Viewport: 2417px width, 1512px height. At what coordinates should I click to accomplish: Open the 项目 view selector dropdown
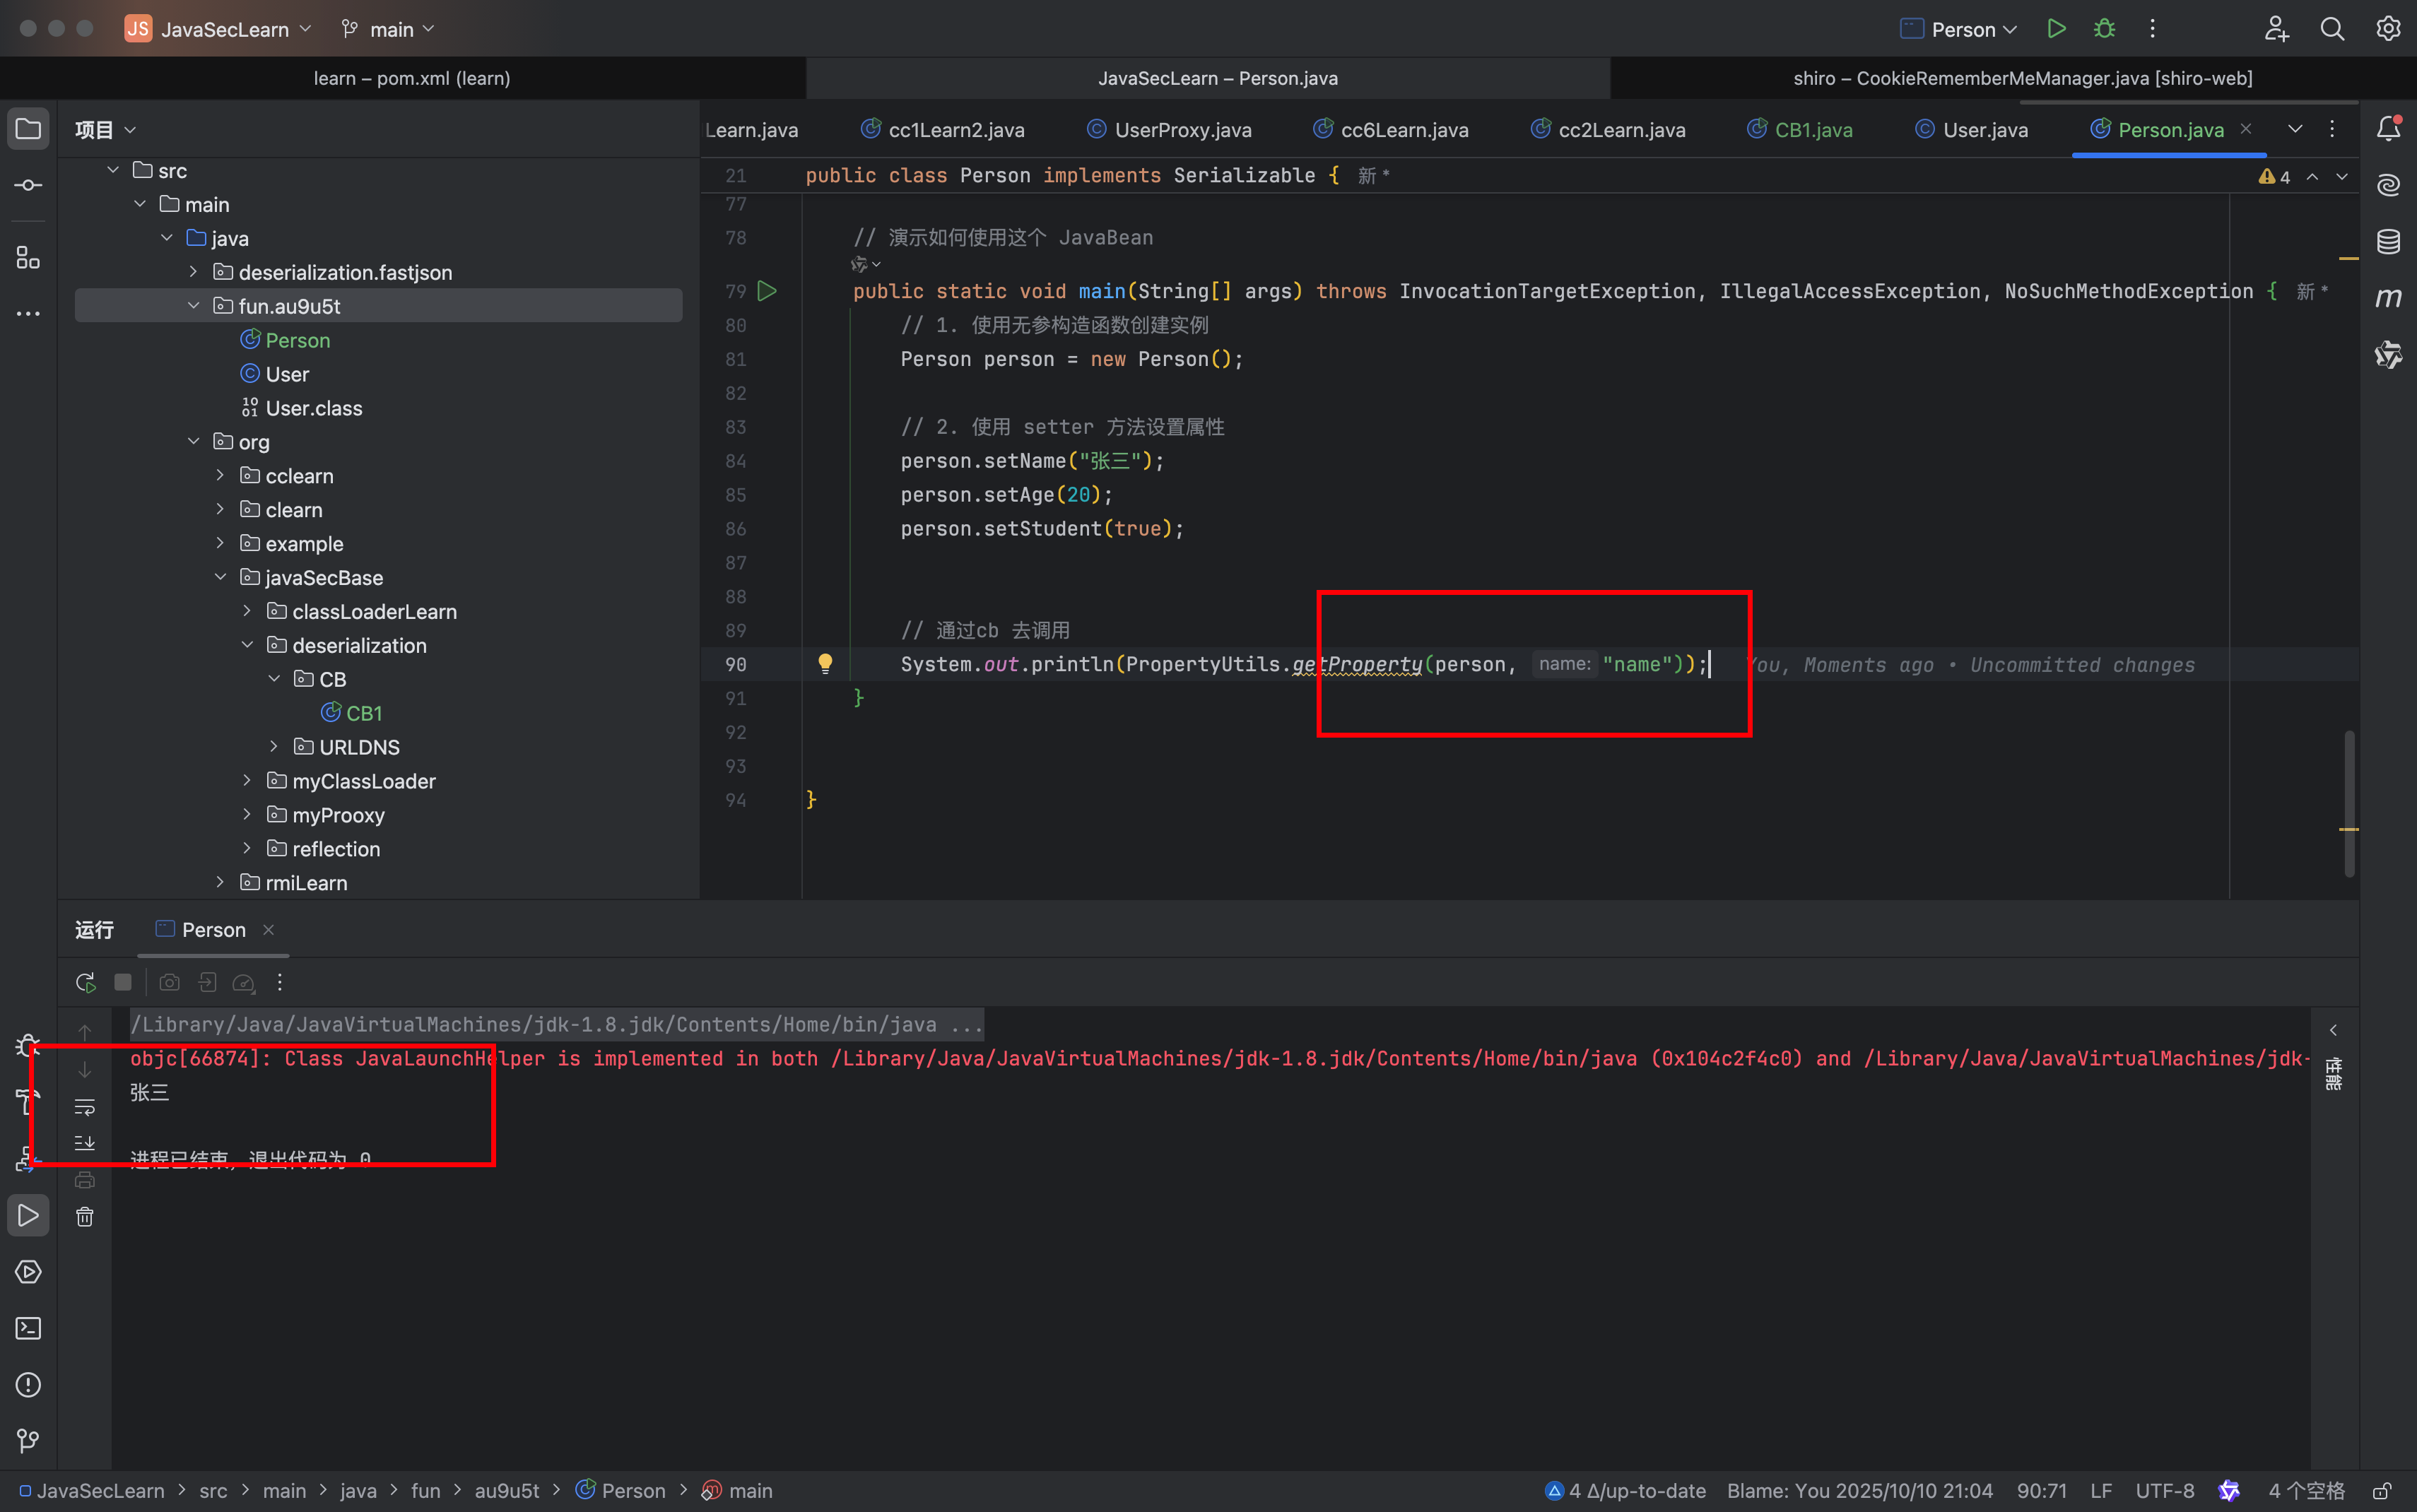(x=105, y=130)
